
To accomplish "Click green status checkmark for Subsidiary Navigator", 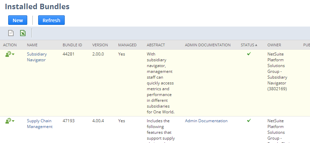I will [x=249, y=53].
